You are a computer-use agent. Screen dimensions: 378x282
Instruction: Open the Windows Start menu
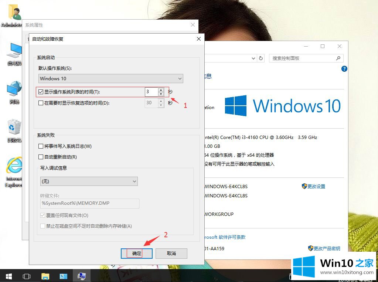[x=8, y=276]
